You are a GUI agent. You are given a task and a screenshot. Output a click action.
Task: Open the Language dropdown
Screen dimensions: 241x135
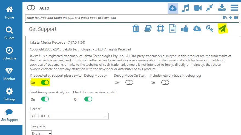click(41, 133)
